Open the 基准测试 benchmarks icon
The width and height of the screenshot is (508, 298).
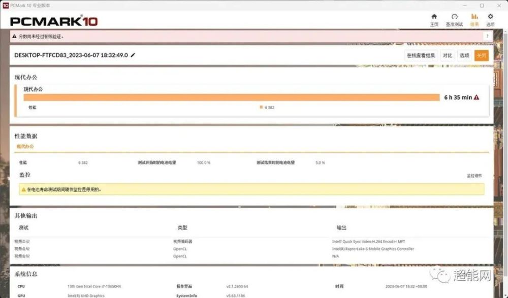tap(454, 17)
